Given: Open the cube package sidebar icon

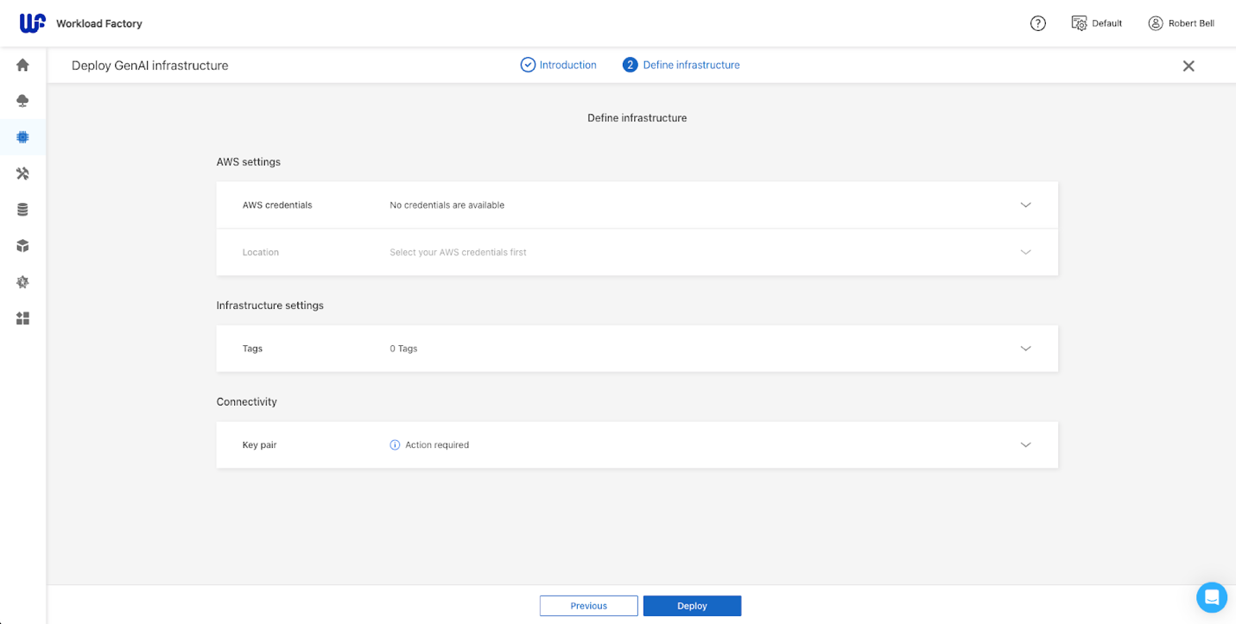Looking at the screenshot, I should [x=22, y=246].
